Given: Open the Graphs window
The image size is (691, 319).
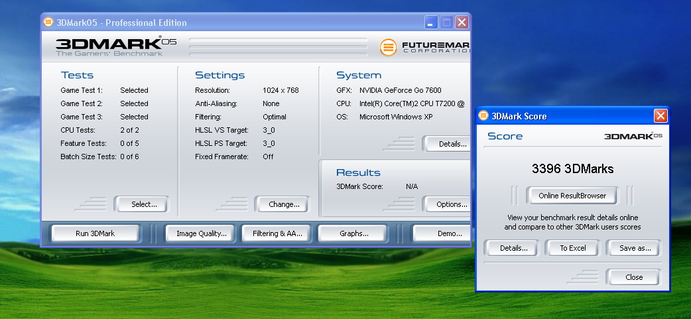Looking at the screenshot, I should (x=354, y=233).
